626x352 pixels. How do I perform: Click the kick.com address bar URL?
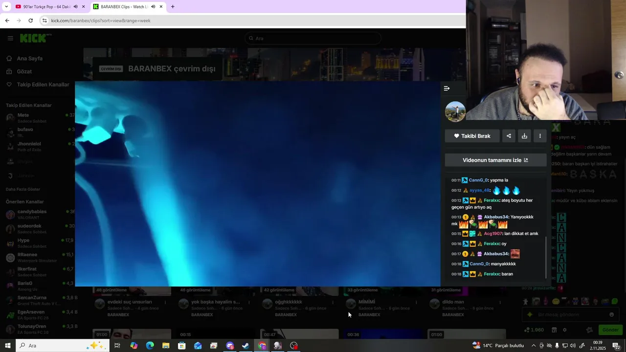click(101, 21)
